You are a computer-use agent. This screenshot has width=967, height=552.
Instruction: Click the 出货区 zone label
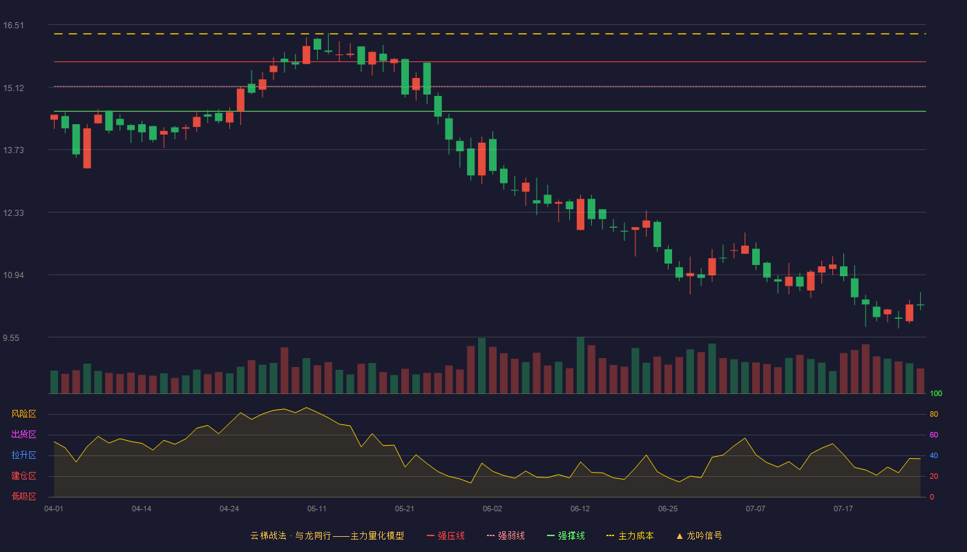[x=23, y=435]
